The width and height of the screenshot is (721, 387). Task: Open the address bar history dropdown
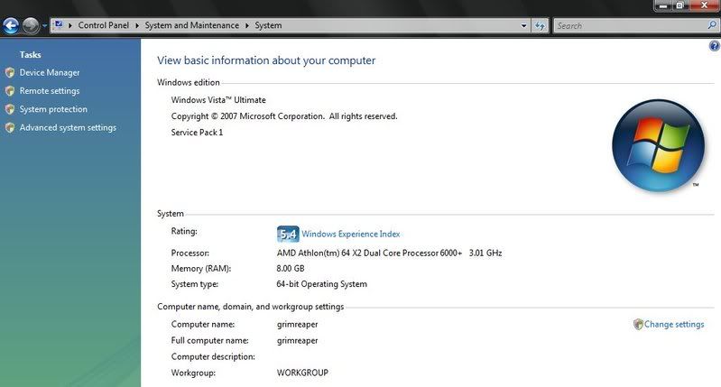(523, 26)
